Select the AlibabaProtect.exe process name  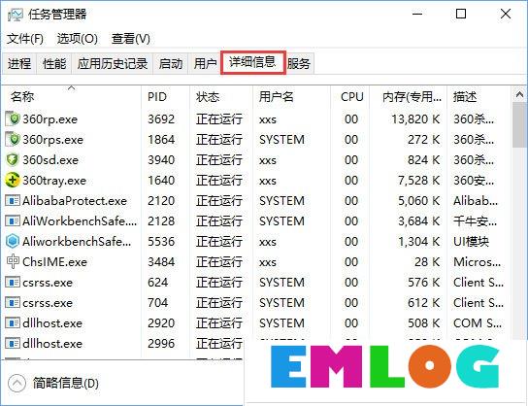tap(75, 201)
